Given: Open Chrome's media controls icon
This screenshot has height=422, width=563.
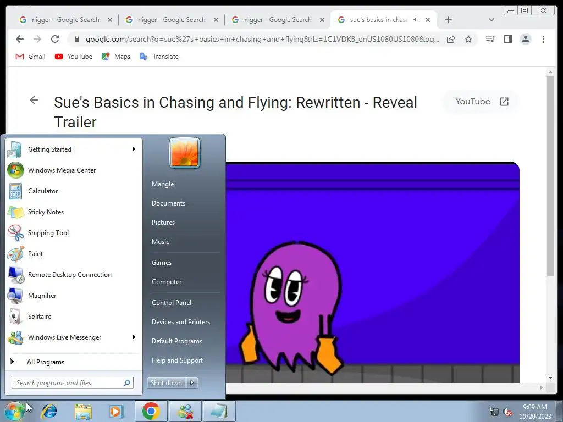Looking at the screenshot, I should (490, 39).
